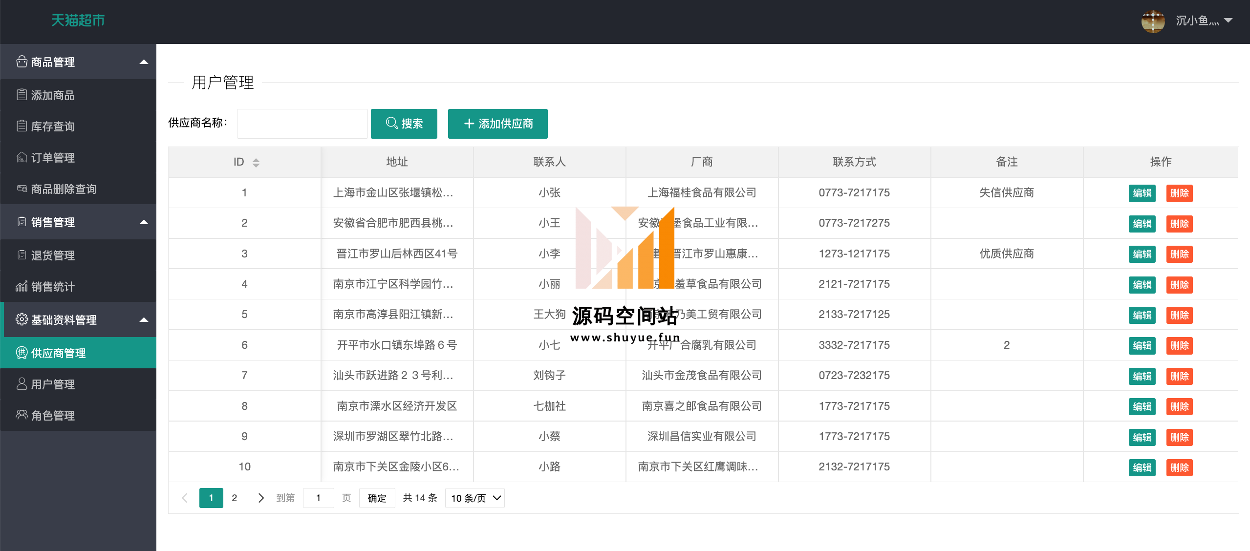Click the 联系方式 column header
This screenshot has height=551, width=1250.
(x=854, y=162)
